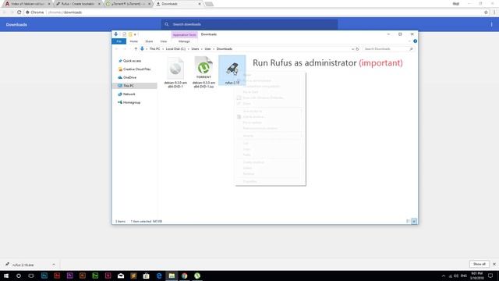Expand chevron after This PC in breadcrumb
The width and height of the screenshot is (499, 281).
click(163, 48)
